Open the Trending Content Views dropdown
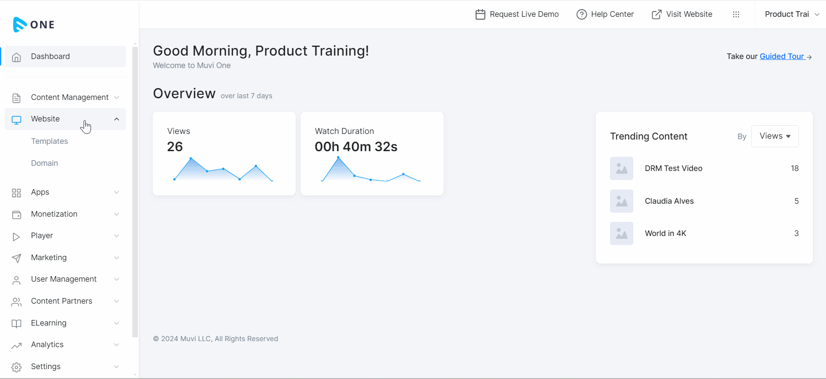Viewport: 826px width, 379px height. click(775, 136)
